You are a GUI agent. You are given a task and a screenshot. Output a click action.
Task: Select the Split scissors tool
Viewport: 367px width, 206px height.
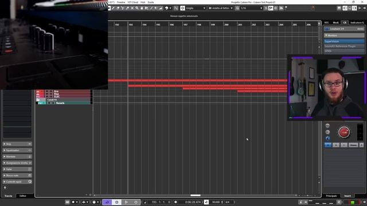click(x=123, y=8)
